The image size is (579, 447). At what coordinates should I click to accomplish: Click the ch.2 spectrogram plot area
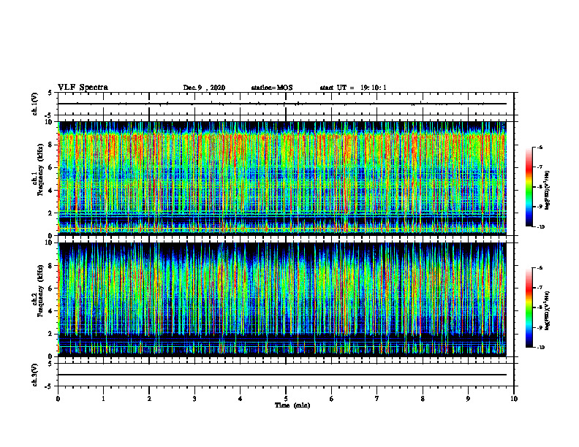[x=282, y=299]
